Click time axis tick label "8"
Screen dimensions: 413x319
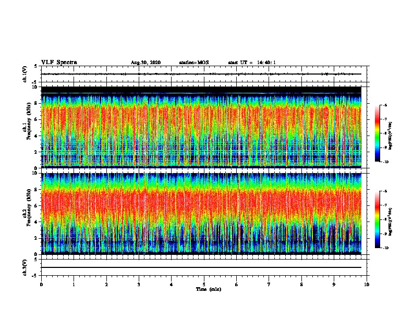pyautogui.click(x=301, y=285)
